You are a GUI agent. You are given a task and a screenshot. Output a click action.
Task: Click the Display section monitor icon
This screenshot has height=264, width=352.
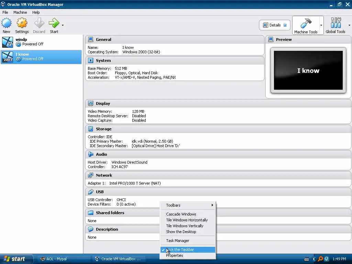(90, 103)
